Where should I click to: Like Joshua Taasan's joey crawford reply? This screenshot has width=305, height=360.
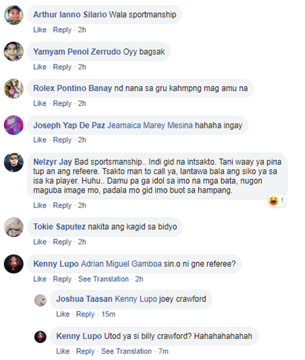[63, 314]
